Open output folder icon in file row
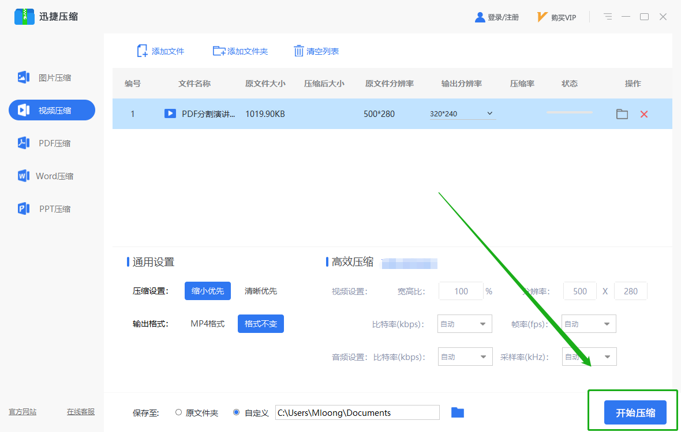 click(622, 114)
